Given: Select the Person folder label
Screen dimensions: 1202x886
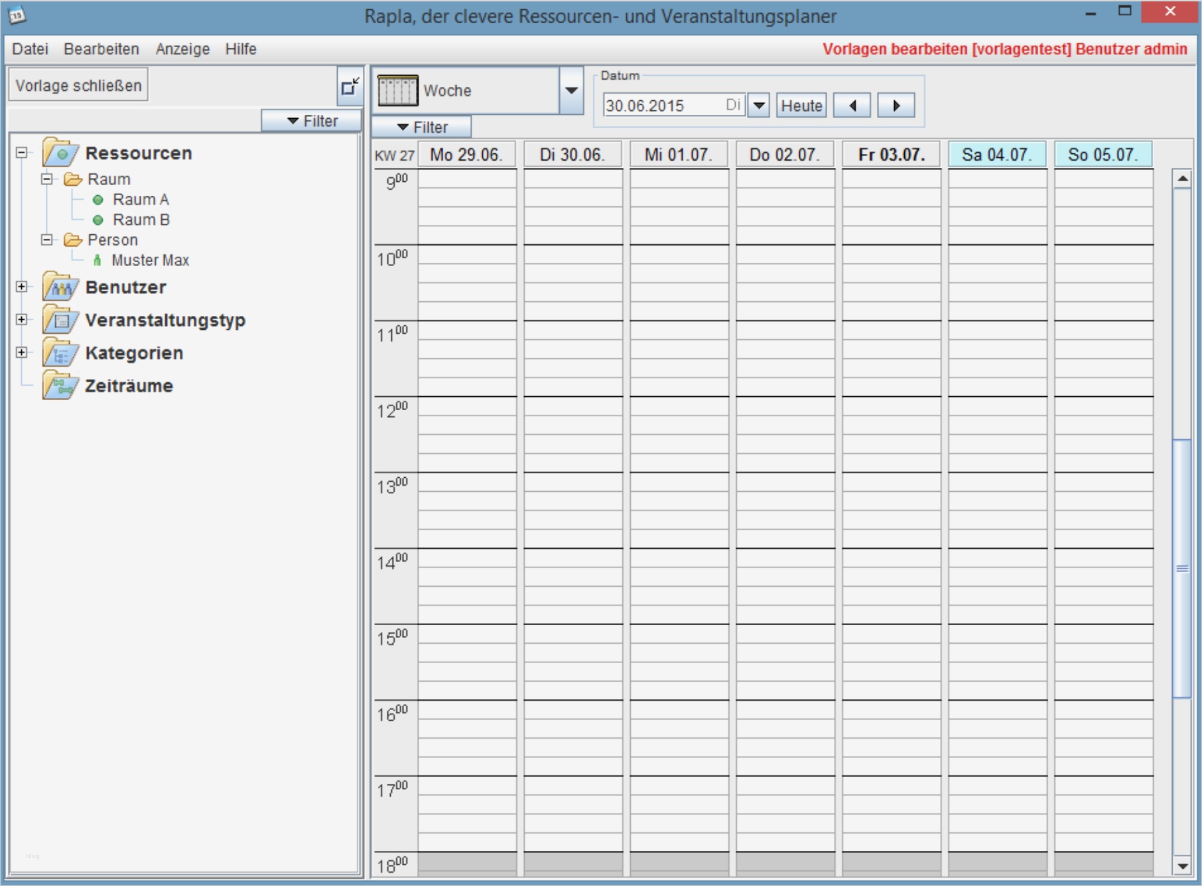Looking at the screenshot, I should [x=113, y=240].
